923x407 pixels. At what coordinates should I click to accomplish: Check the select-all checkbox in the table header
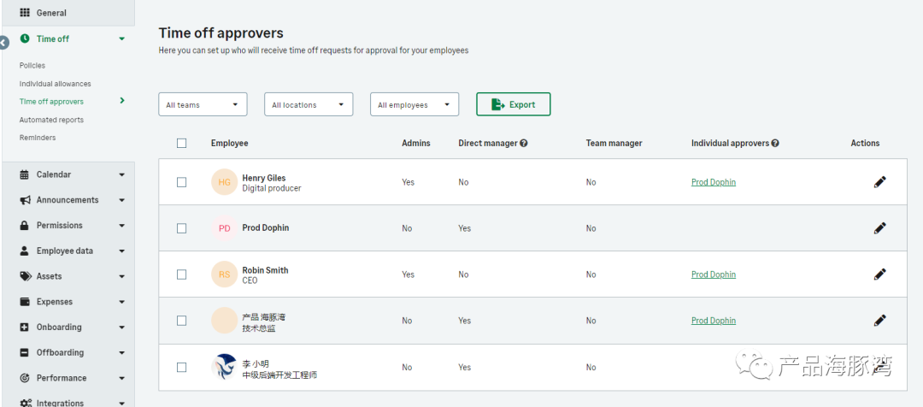[181, 144]
